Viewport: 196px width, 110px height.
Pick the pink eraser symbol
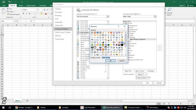click(x=111, y=55)
